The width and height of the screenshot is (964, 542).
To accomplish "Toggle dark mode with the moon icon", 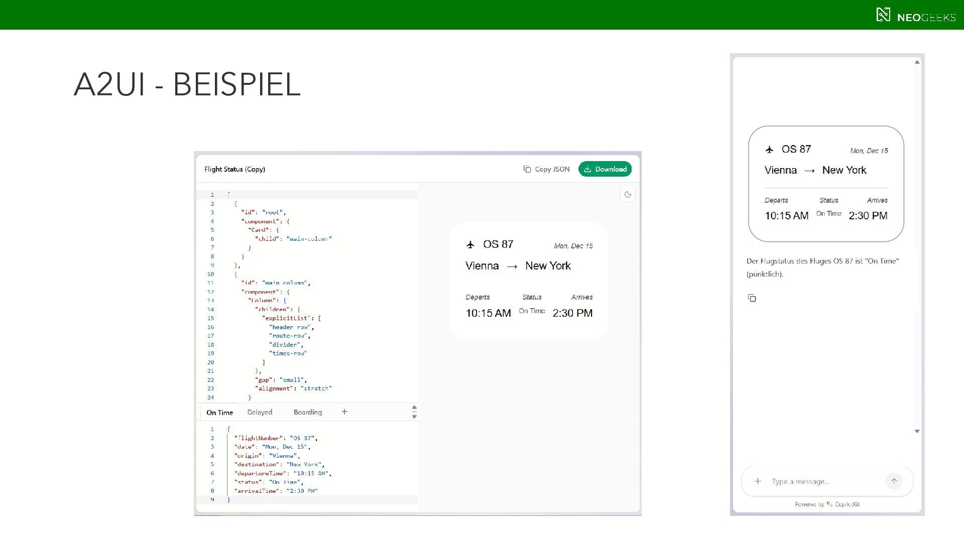I will point(628,195).
